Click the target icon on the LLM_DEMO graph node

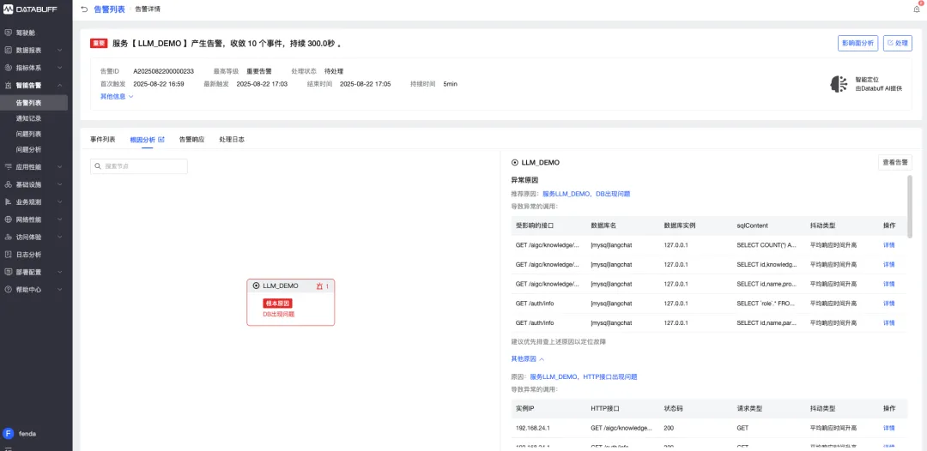click(256, 286)
